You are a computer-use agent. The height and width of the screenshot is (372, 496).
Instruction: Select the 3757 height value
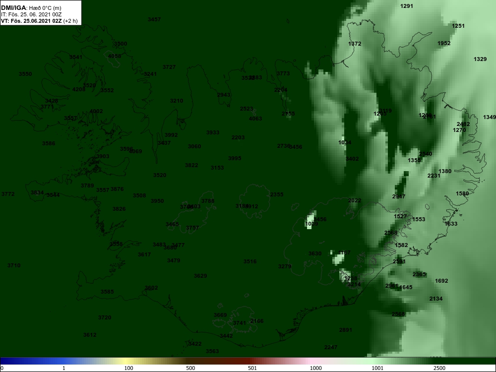[x=192, y=228]
